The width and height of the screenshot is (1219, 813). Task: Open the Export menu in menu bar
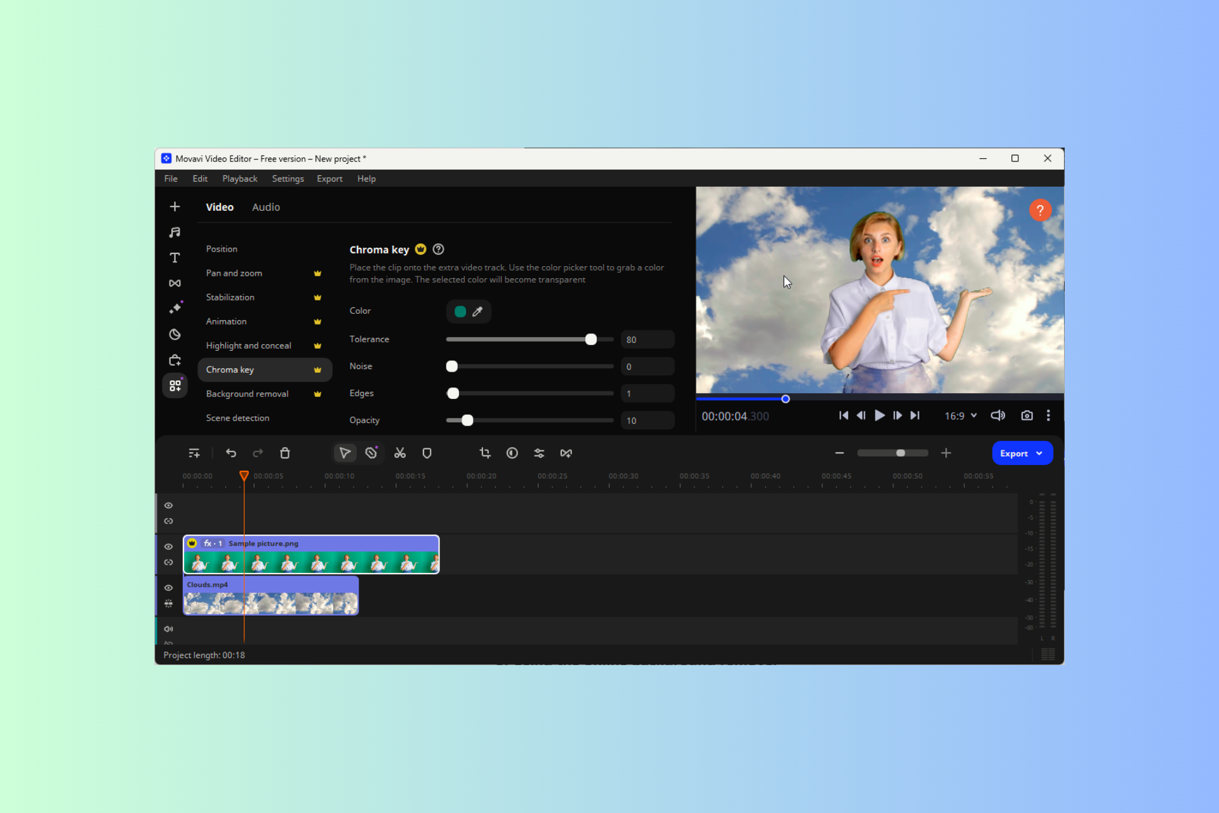[x=330, y=178]
